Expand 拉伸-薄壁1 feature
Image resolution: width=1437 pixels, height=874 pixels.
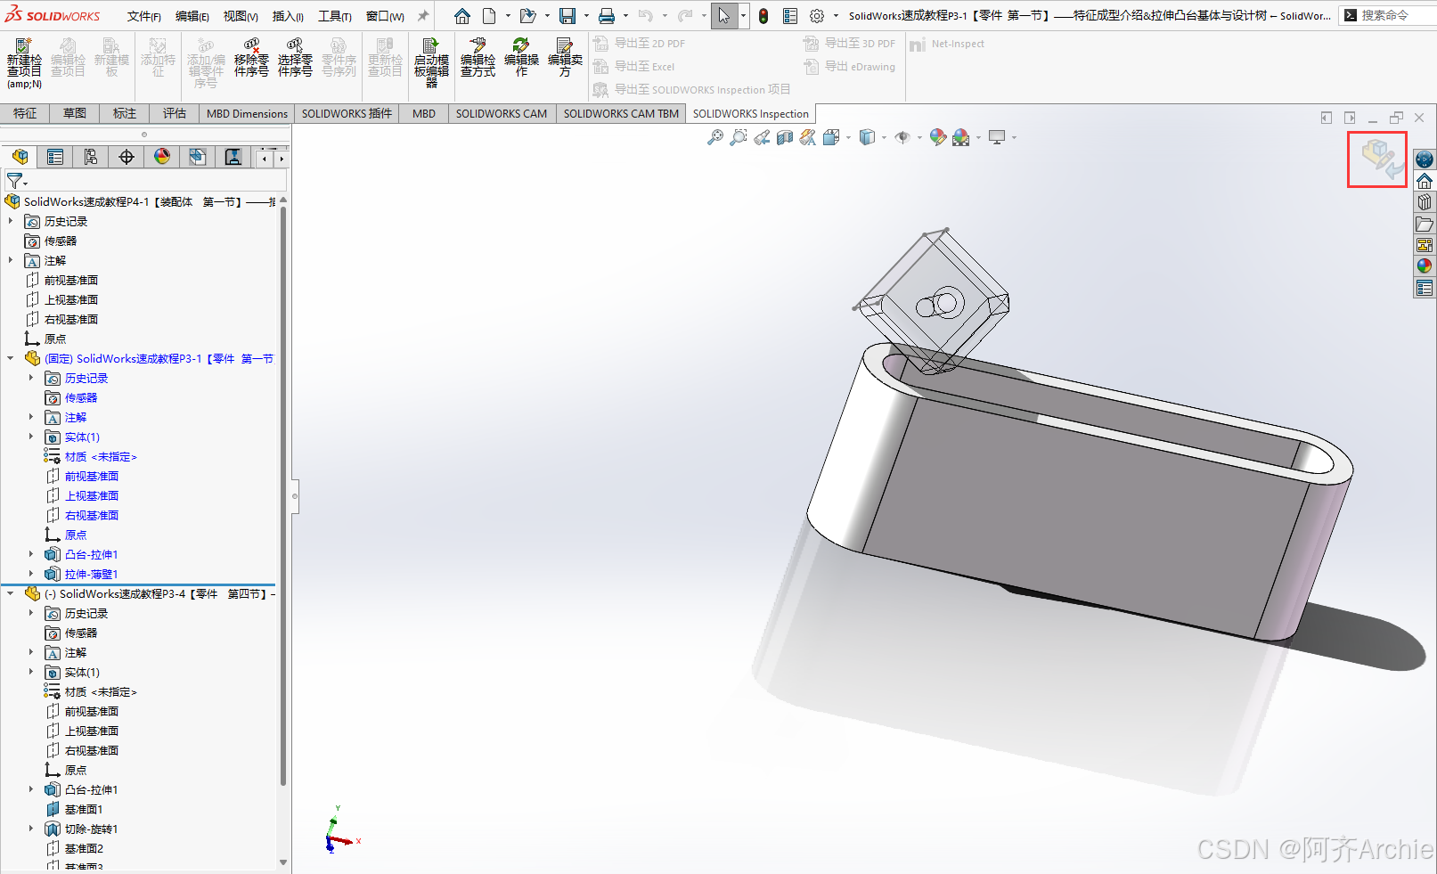(31, 574)
